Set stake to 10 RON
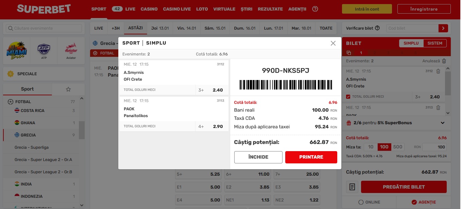Viewport: 461px width, 209px height. pyautogui.click(x=371, y=147)
